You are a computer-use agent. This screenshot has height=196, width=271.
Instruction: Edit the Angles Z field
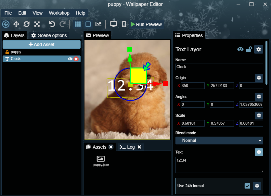pos(251,104)
